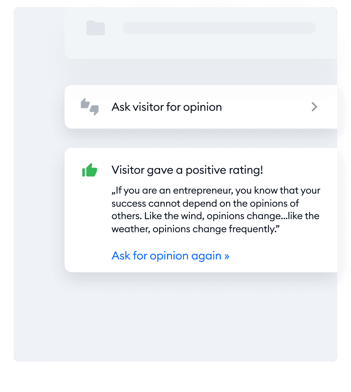Select the 'Visitor gave a positive rating!' heading

point(187,170)
